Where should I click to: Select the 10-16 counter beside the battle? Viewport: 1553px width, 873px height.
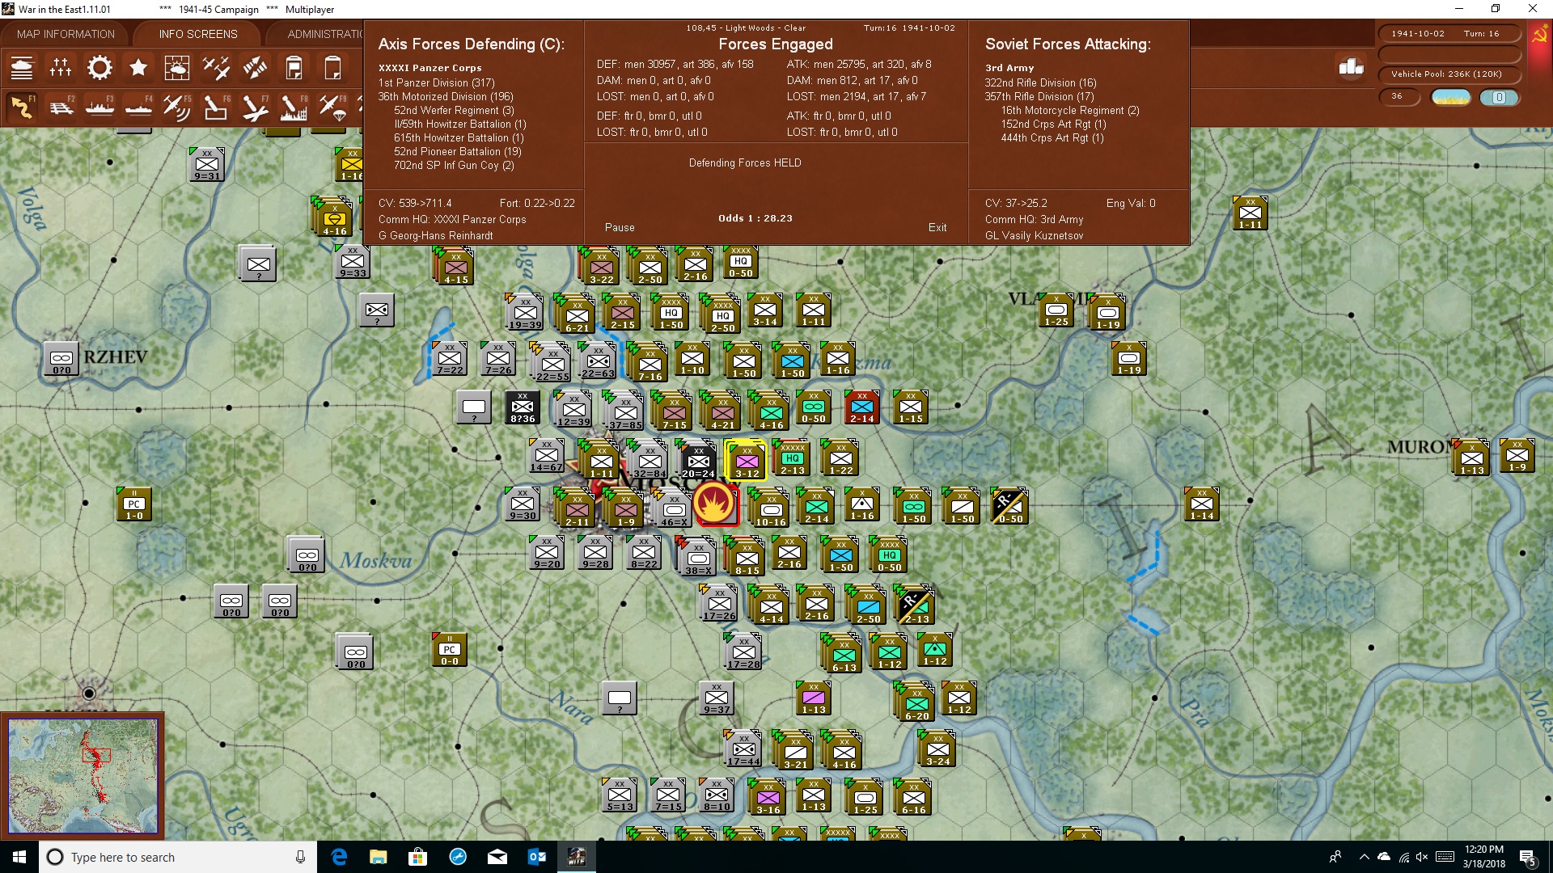(771, 508)
